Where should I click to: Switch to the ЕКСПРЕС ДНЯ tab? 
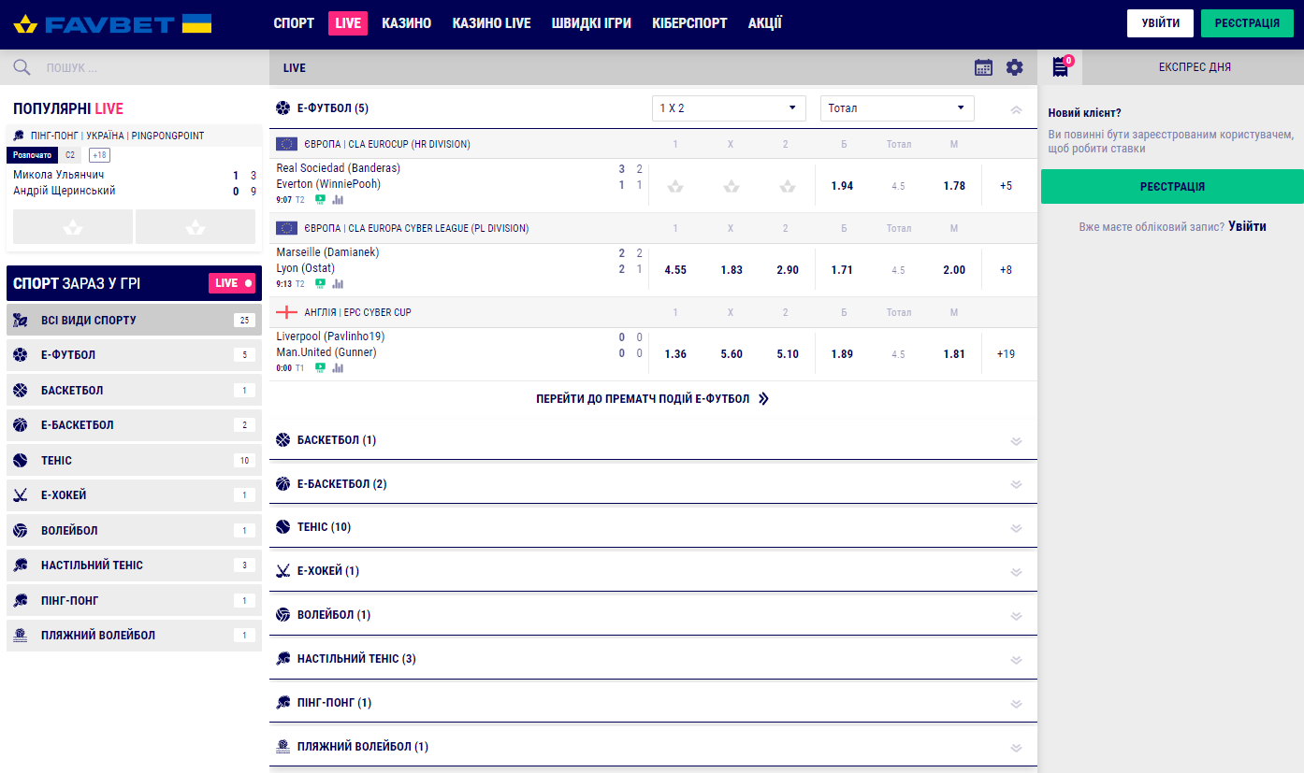pos(1194,67)
